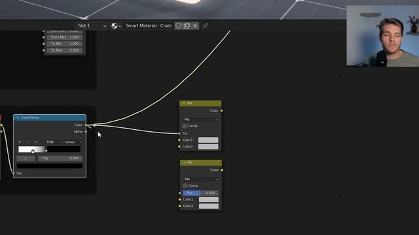Click Color1 socket on Mix node wired to ColorRamp
The height and width of the screenshot is (235, 419).
[x=179, y=140]
